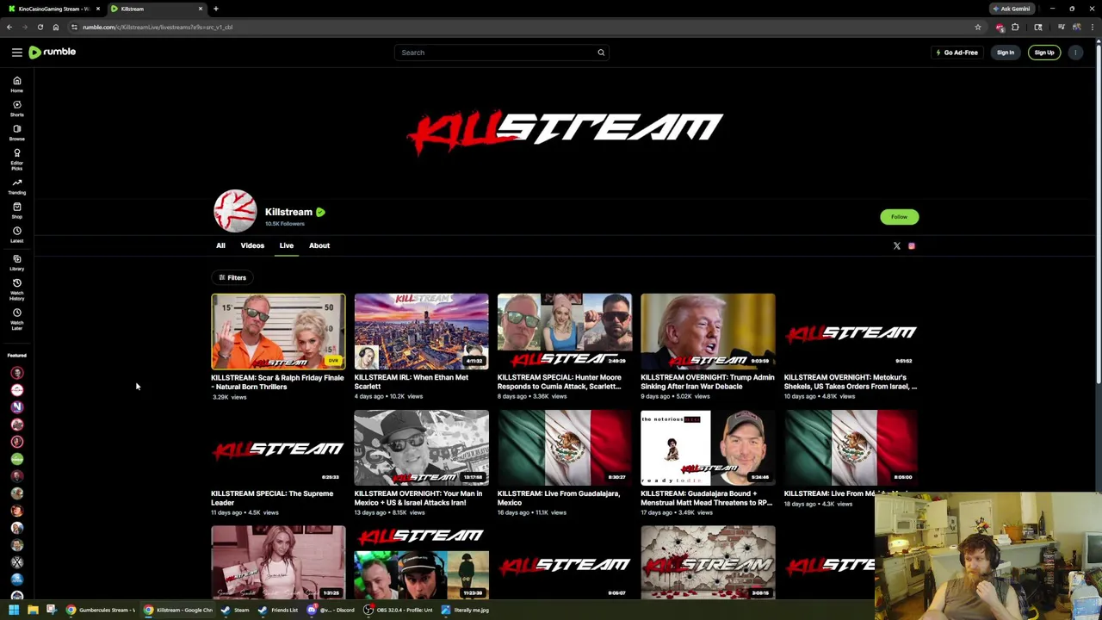The height and width of the screenshot is (620, 1102).
Task: Open Shorts in the sidebar
Action: (x=16, y=108)
